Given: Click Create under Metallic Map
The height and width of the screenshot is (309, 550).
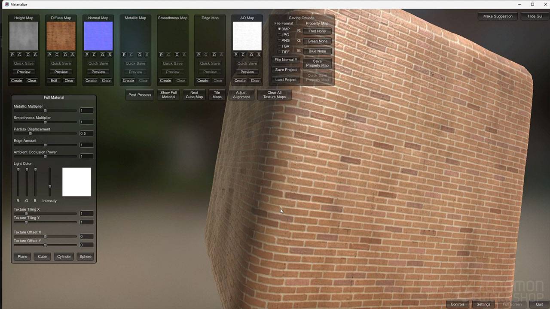Looking at the screenshot, I should point(128,81).
